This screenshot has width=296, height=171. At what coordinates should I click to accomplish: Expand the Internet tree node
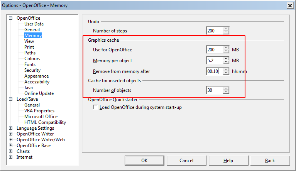point(11,157)
